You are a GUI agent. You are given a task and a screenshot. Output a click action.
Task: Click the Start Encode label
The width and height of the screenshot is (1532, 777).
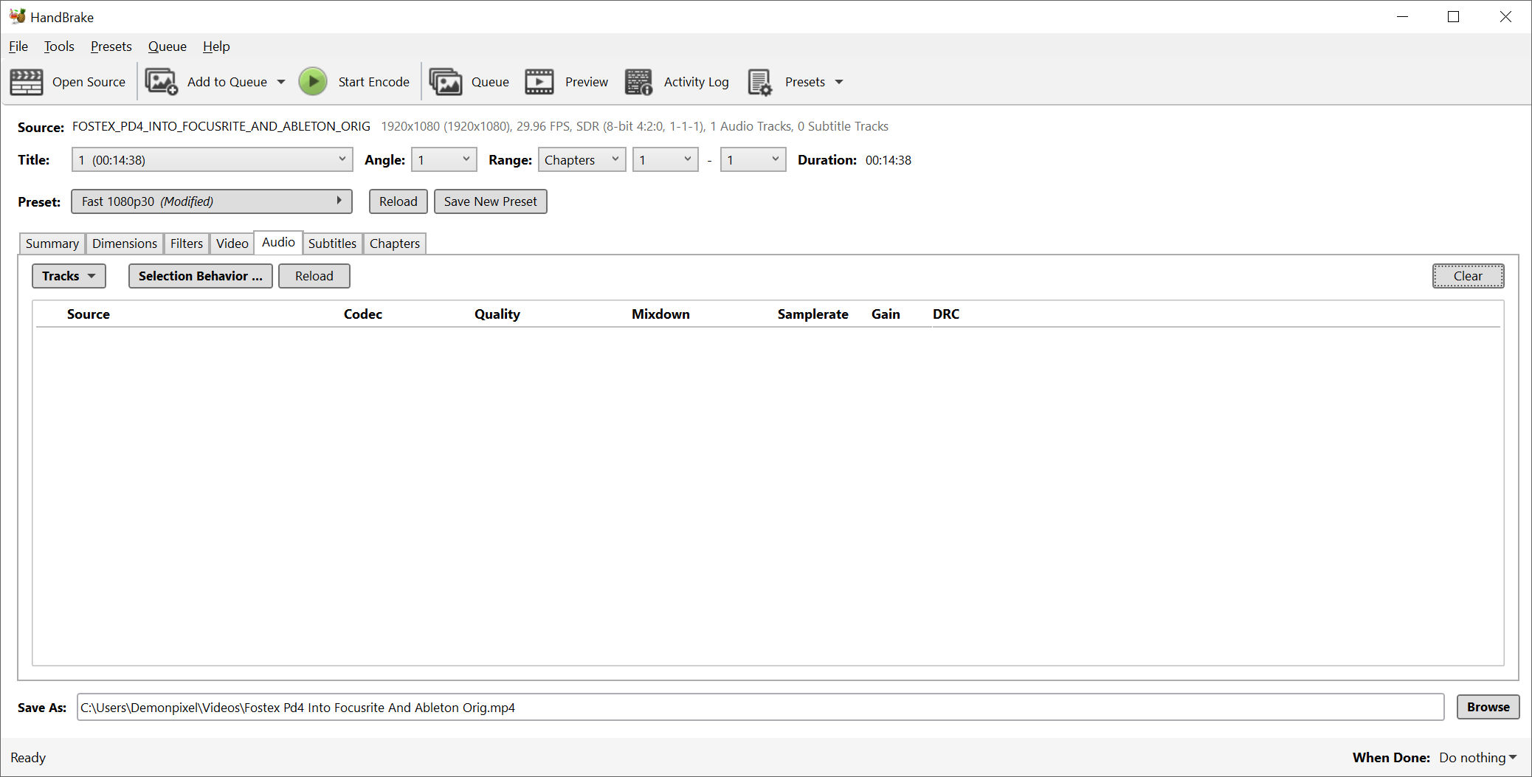pyautogui.click(x=374, y=82)
